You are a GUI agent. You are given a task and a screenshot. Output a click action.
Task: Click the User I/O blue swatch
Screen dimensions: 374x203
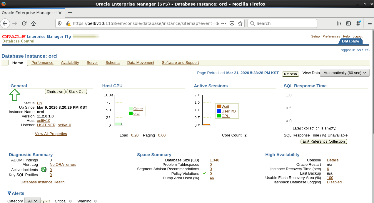(219, 111)
